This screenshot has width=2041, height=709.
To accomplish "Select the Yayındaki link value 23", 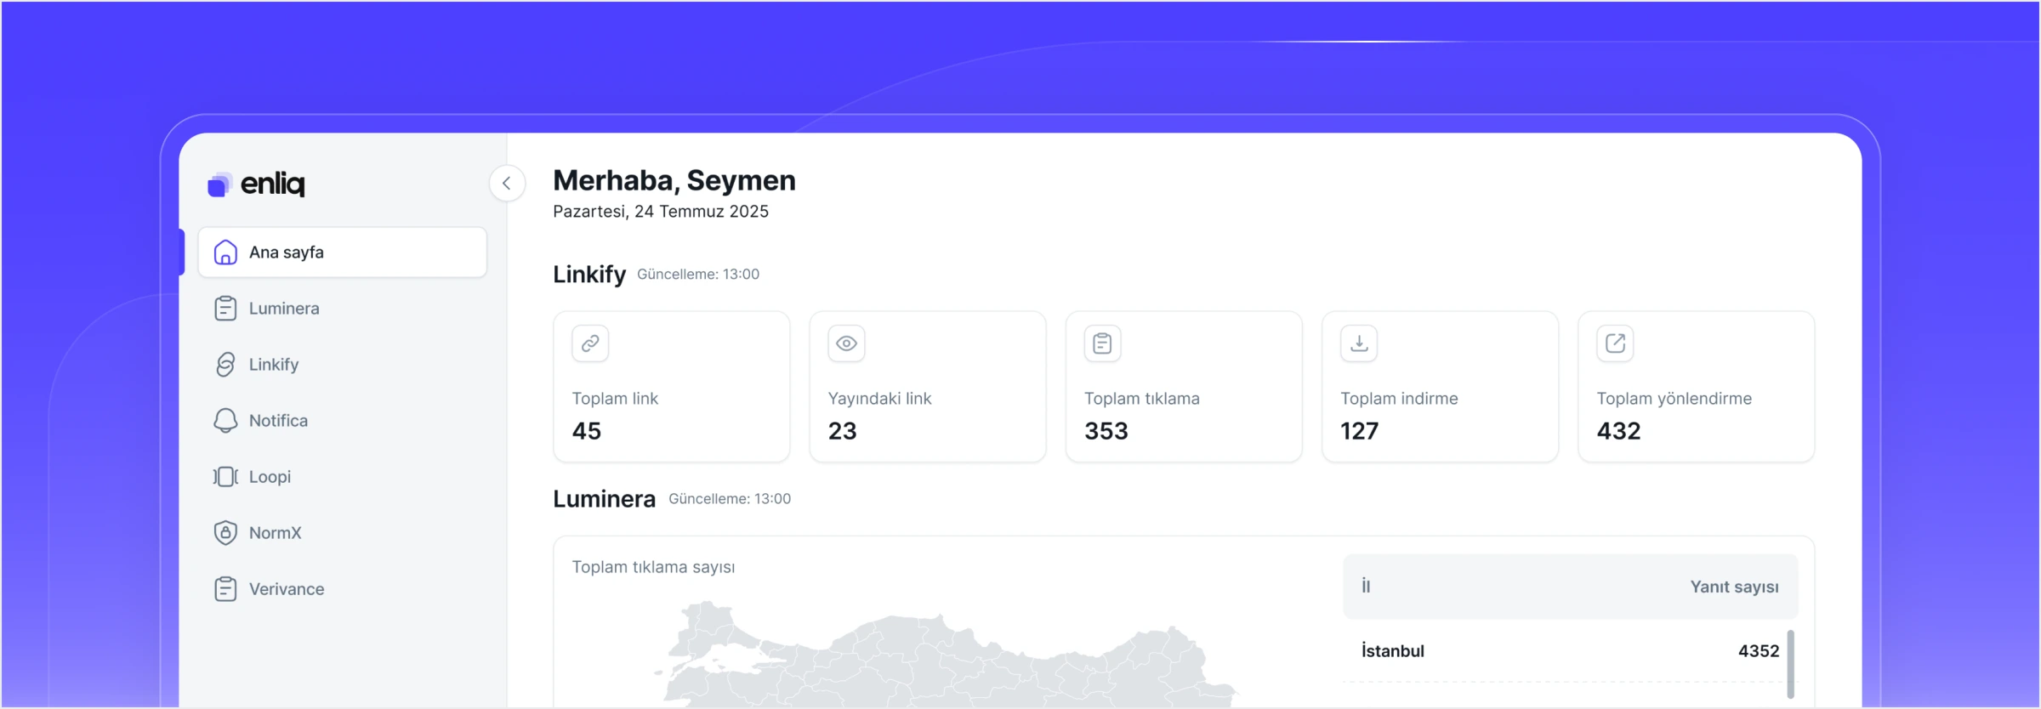I will click(x=843, y=431).
